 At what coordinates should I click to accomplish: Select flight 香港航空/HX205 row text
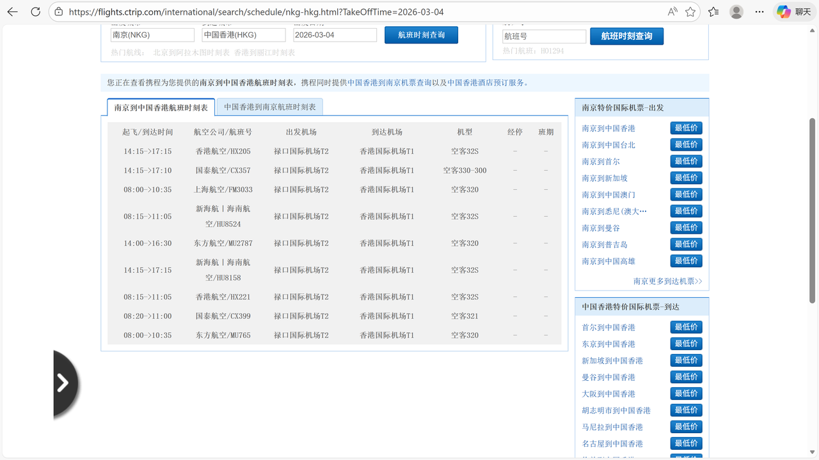[223, 151]
